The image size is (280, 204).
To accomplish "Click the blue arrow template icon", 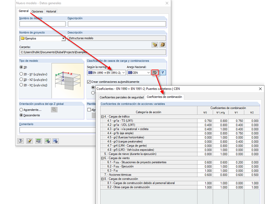I will tap(56, 141).
